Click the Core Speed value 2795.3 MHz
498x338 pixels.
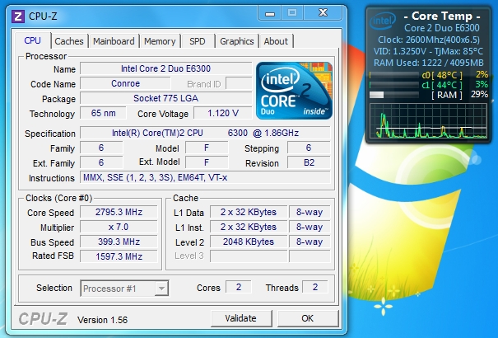(119, 212)
